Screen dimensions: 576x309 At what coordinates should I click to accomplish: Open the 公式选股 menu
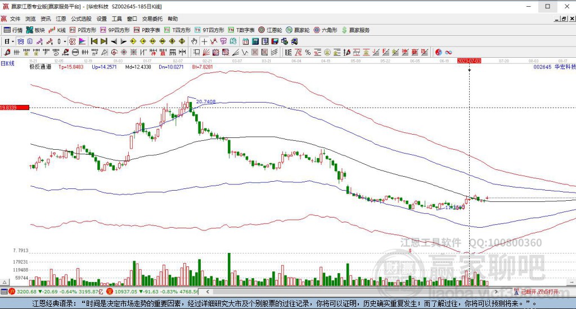[81, 19]
